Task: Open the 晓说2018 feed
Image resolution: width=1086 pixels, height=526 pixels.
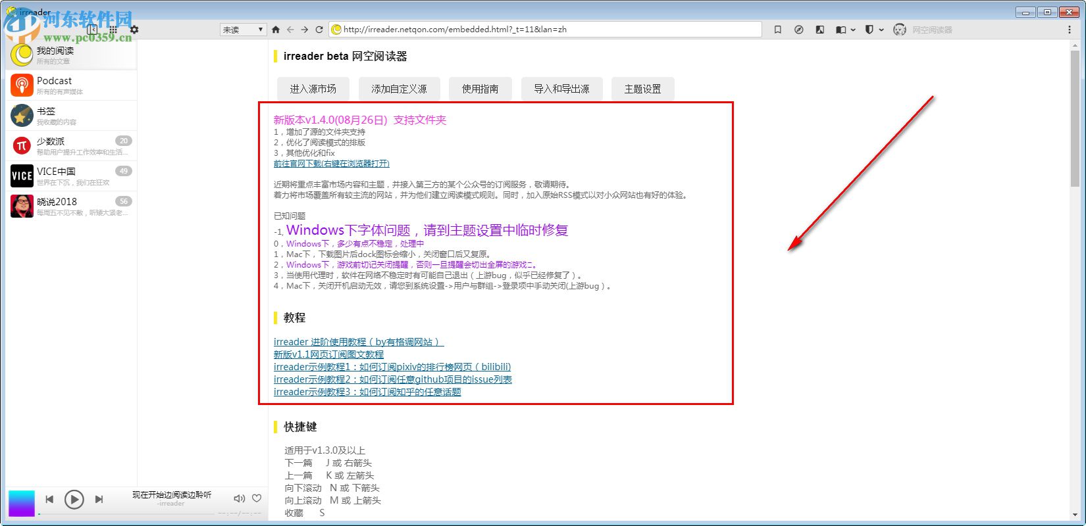Action: pyautogui.click(x=71, y=206)
